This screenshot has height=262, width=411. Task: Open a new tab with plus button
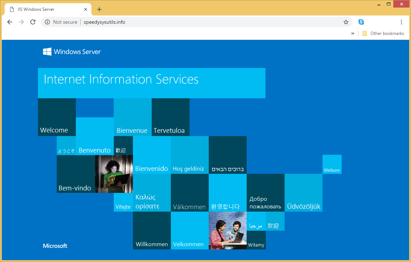coord(99,9)
